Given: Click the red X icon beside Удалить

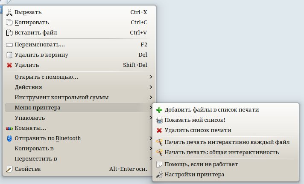Looking at the screenshot, I should click(x=9, y=65).
